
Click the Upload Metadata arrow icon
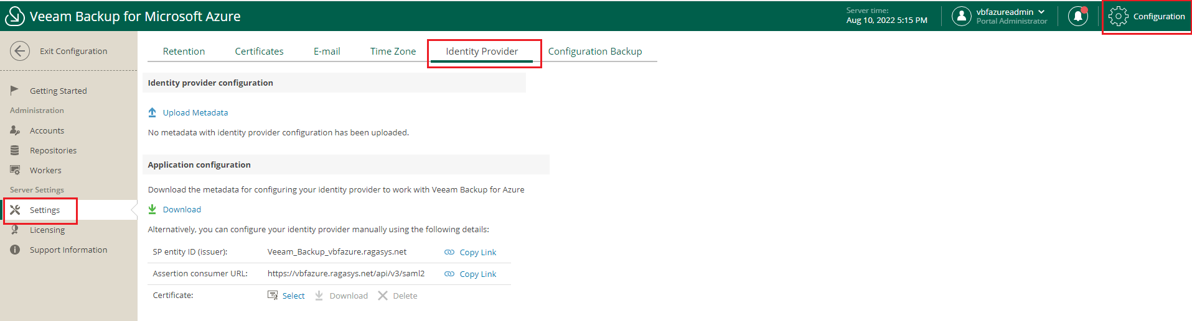click(153, 112)
